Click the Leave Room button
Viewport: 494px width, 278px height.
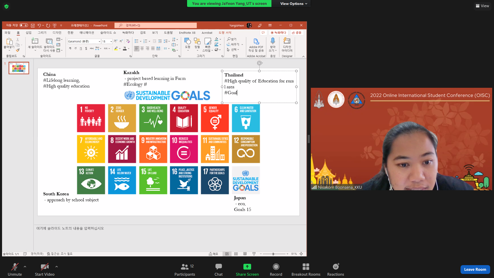coord(475,269)
